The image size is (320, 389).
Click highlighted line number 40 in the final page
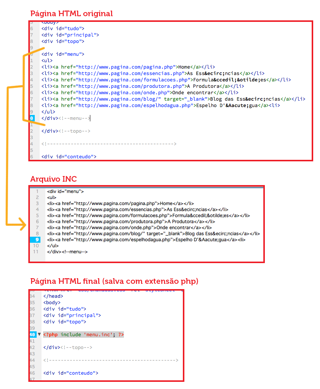pos(32,335)
